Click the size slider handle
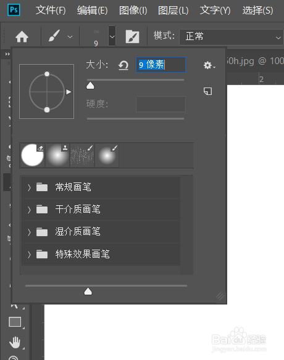This screenshot has height=360, width=284. [x=90, y=86]
